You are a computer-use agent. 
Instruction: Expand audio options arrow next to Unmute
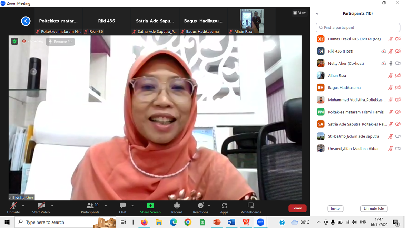point(23,206)
